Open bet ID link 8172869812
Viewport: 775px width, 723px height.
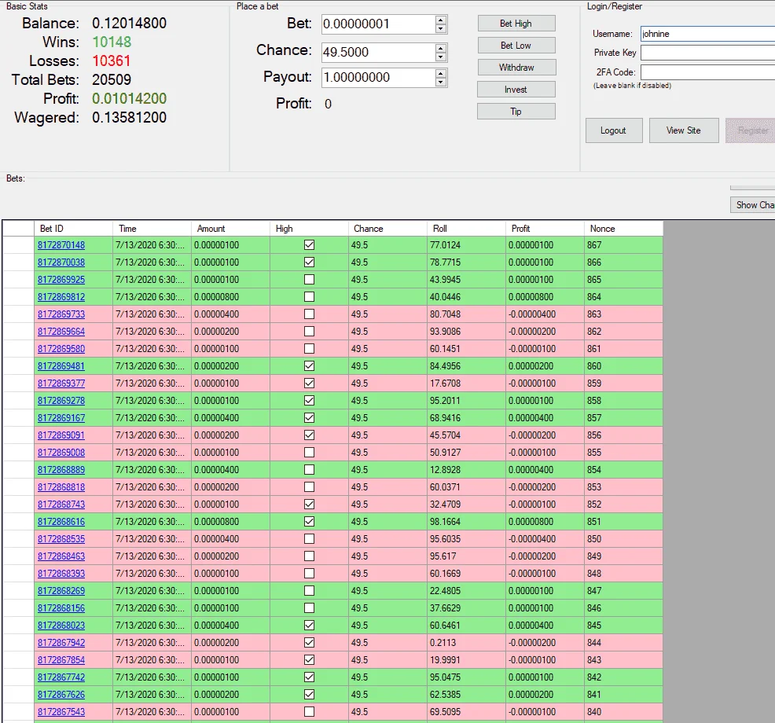[x=61, y=297]
